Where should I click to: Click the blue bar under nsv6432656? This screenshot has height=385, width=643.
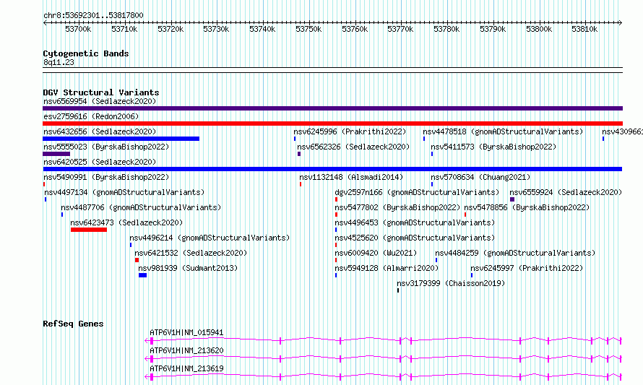tap(121, 139)
